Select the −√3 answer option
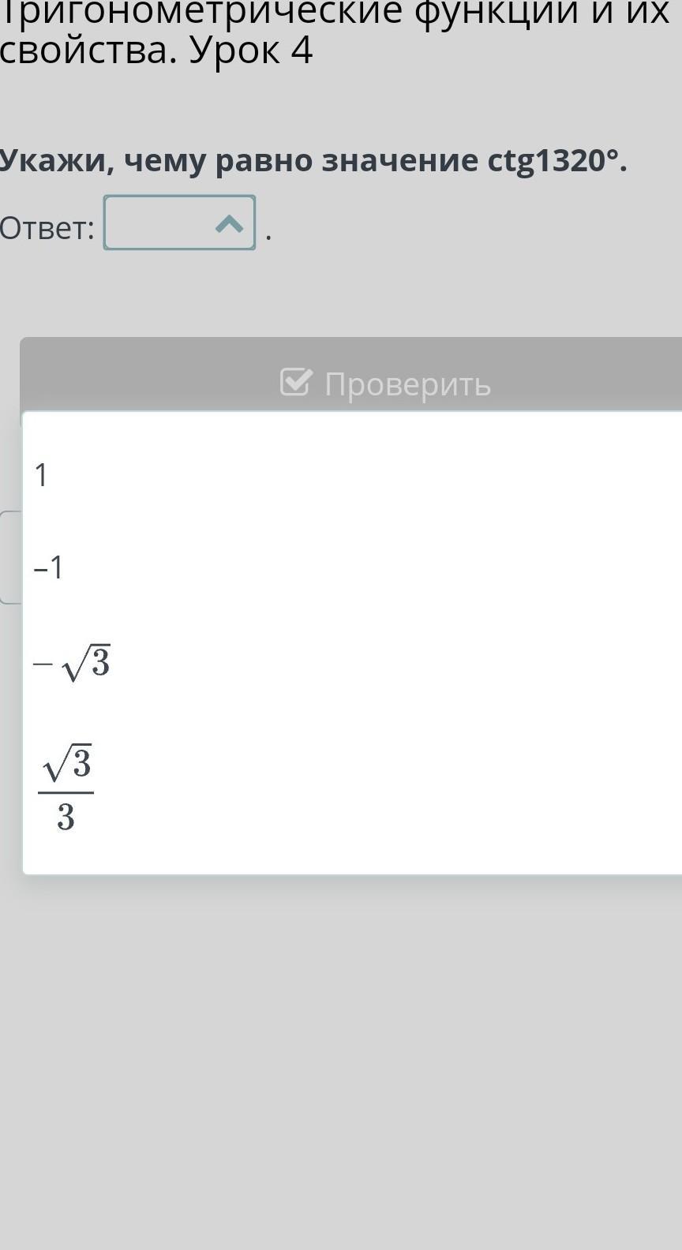 point(352,662)
